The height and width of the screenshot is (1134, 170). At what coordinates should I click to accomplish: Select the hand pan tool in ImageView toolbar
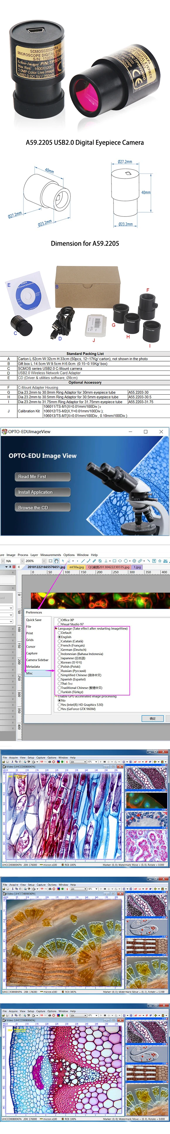pyautogui.click(x=56, y=561)
